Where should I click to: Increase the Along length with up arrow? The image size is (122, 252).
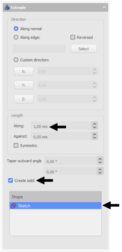pyautogui.click(x=95, y=124)
